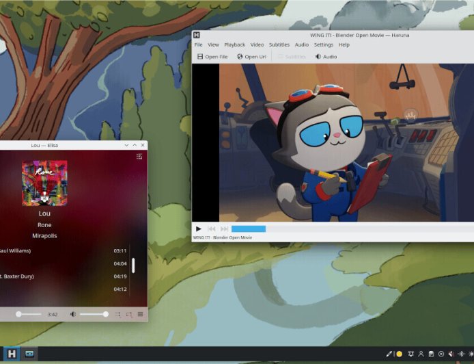The image size is (474, 364).
Task: Click the yellow circle tray icon
Action: pyautogui.click(x=400, y=354)
